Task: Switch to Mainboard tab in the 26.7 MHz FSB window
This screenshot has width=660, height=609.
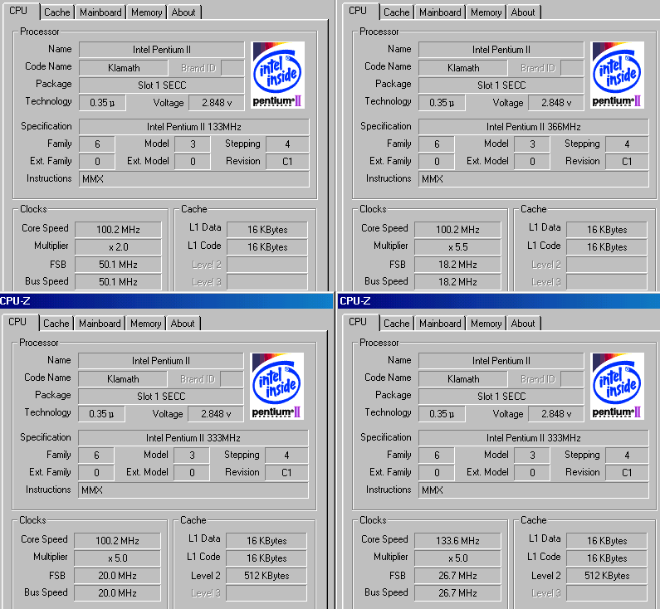Action: (440, 324)
